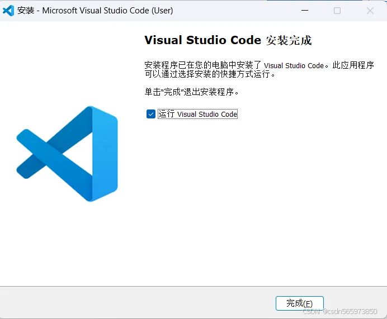Click the disabled maximize button
Screen dimensions: 387x319
point(337,11)
